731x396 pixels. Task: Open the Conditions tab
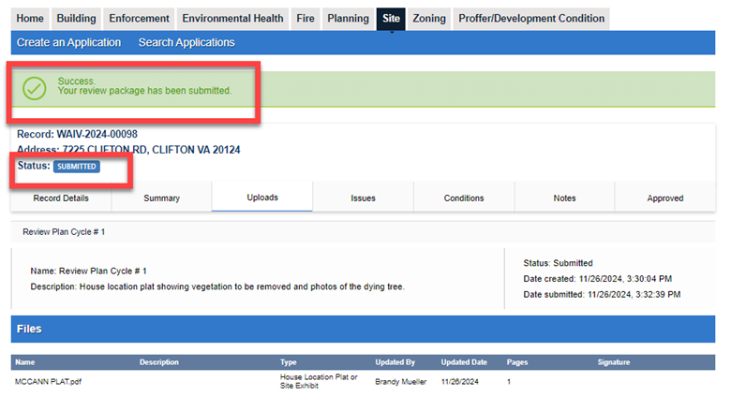pyautogui.click(x=464, y=198)
